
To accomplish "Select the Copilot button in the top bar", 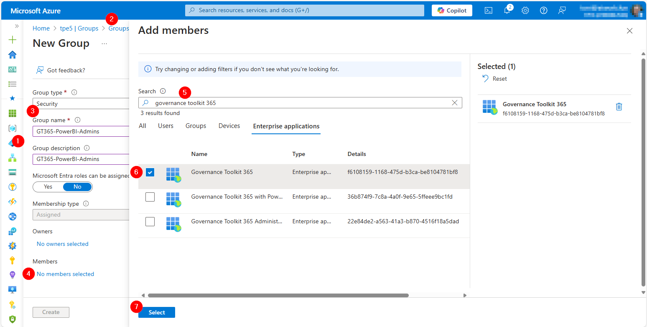I will [452, 10].
